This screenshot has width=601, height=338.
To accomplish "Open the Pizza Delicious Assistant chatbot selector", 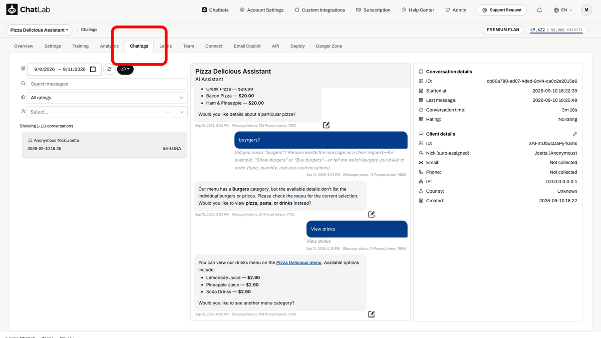I will pos(39,30).
